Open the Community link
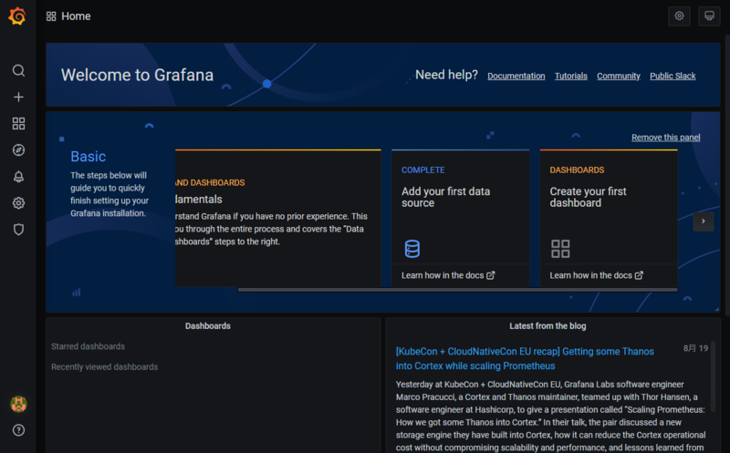This screenshot has width=730, height=453. click(x=619, y=76)
